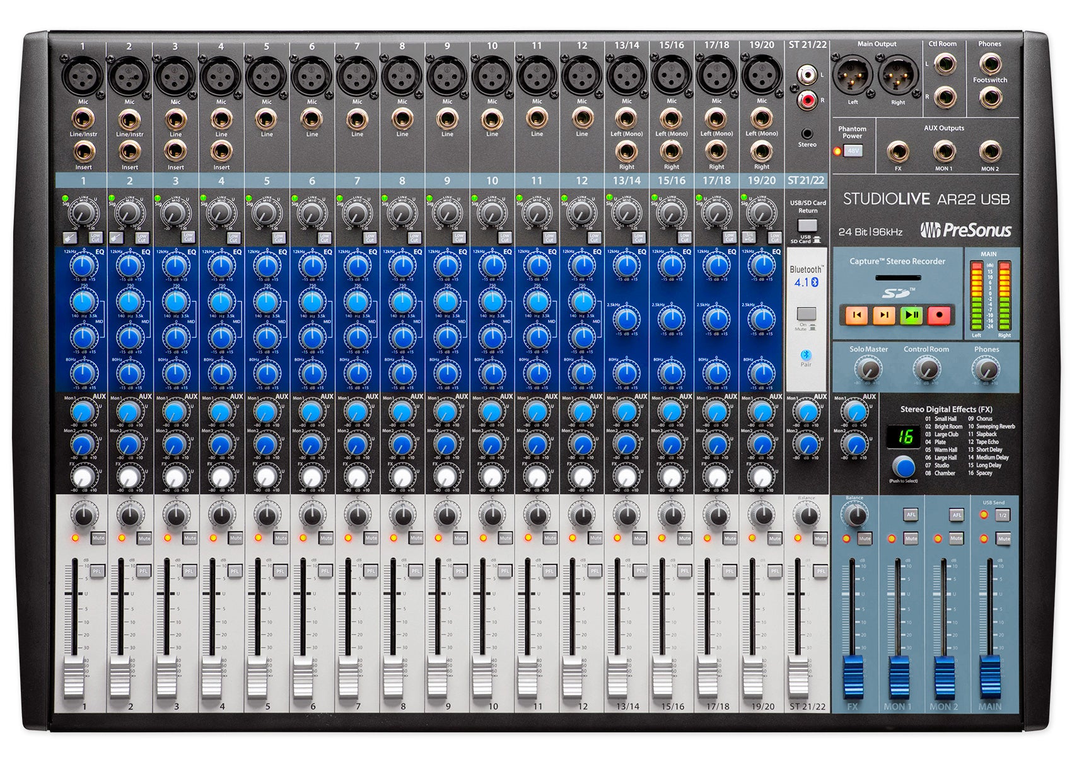Click channel 1 white FX send knob
Screen dimensions: 1072x760
coord(83,477)
